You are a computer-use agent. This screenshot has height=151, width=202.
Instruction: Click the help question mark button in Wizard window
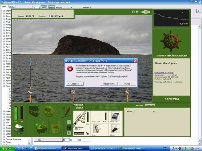pos(198,11)
